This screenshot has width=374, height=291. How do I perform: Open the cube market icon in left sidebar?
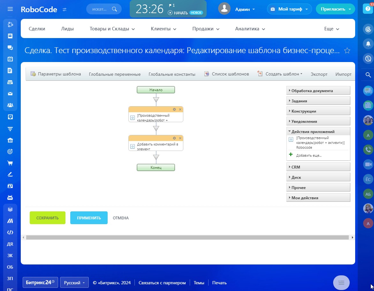[10, 209]
